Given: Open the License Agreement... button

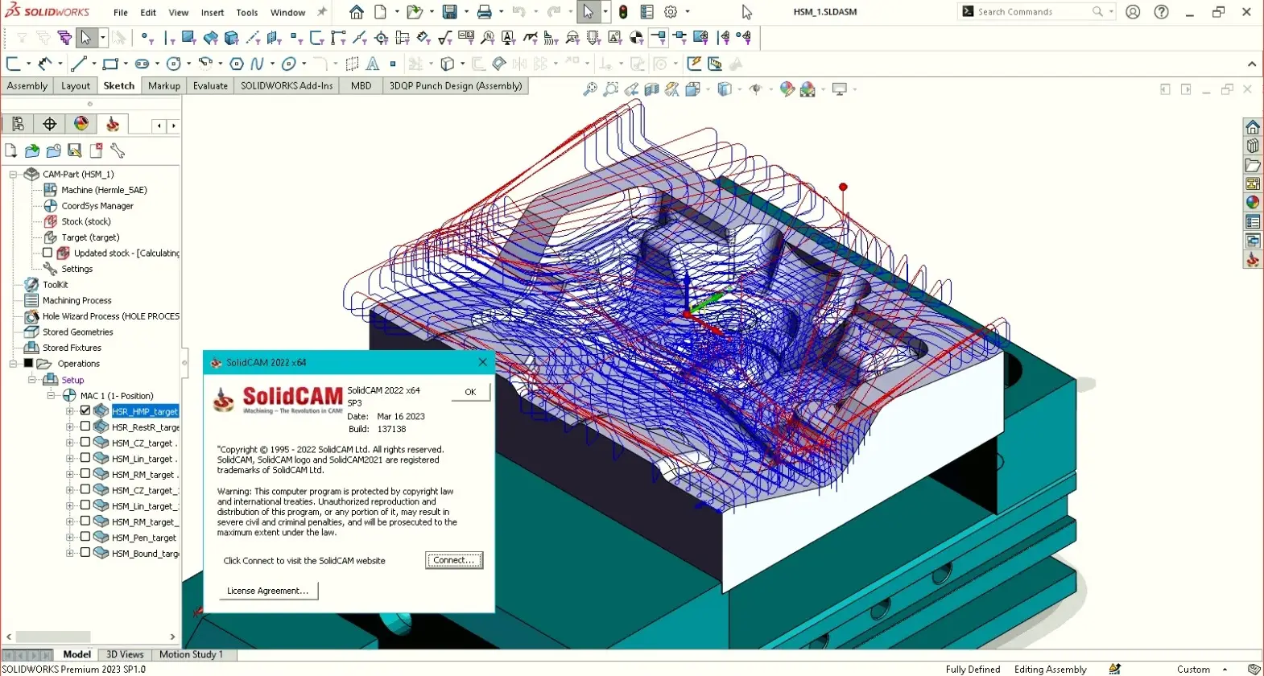Looking at the screenshot, I should click(268, 591).
